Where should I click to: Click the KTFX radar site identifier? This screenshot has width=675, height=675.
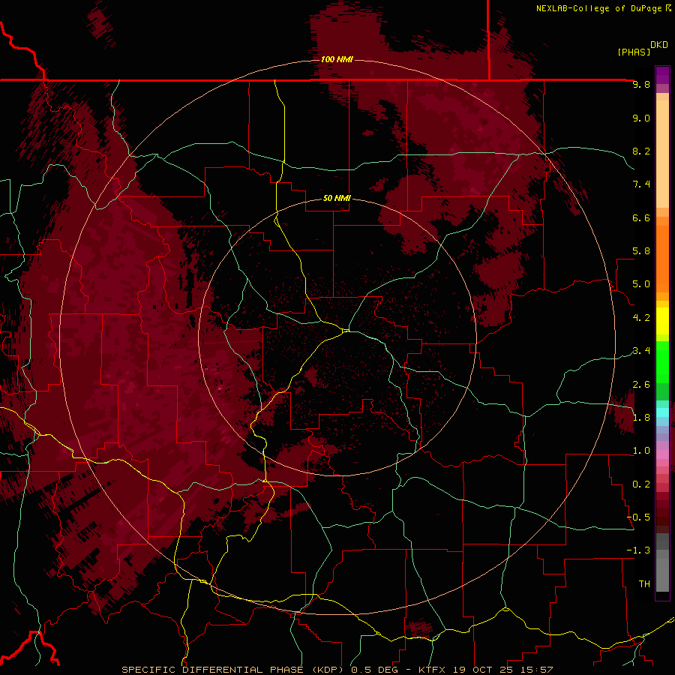(x=433, y=670)
